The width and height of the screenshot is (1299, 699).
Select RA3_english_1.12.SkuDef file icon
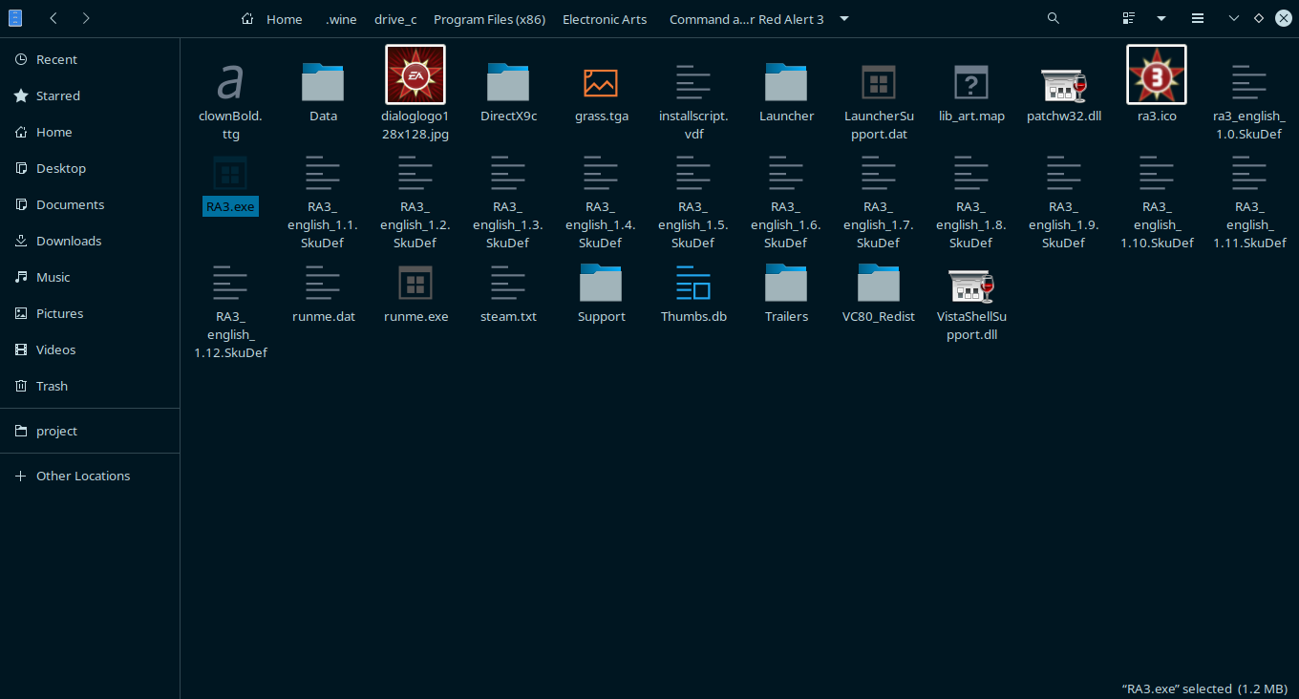click(230, 283)
